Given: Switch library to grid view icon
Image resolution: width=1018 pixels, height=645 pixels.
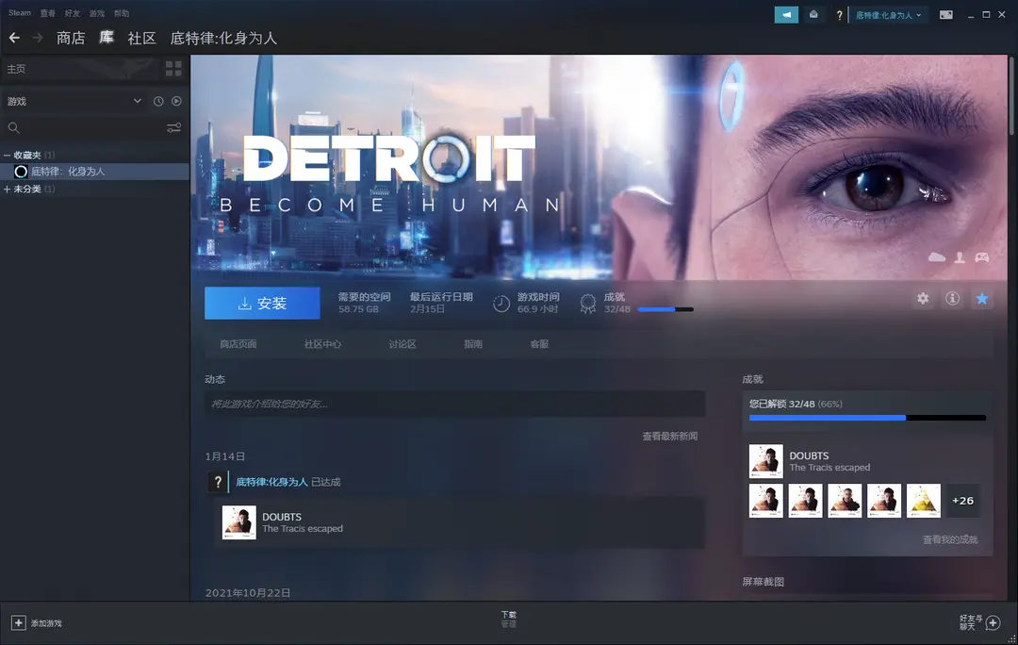Looking at the screenshot, I should (x=173, y=68).
